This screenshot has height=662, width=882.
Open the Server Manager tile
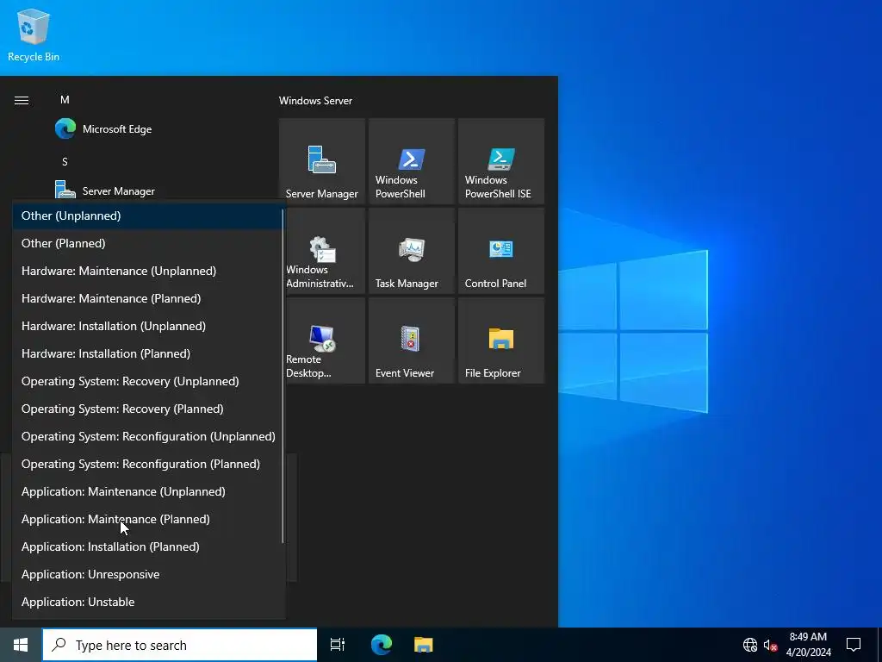322,161
